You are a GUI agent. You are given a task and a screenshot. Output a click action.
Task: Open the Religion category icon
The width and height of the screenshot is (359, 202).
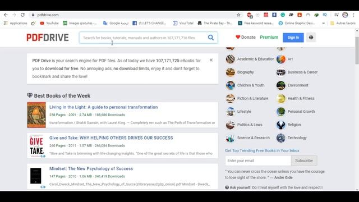pyautogui.click(x=280, y=125)
